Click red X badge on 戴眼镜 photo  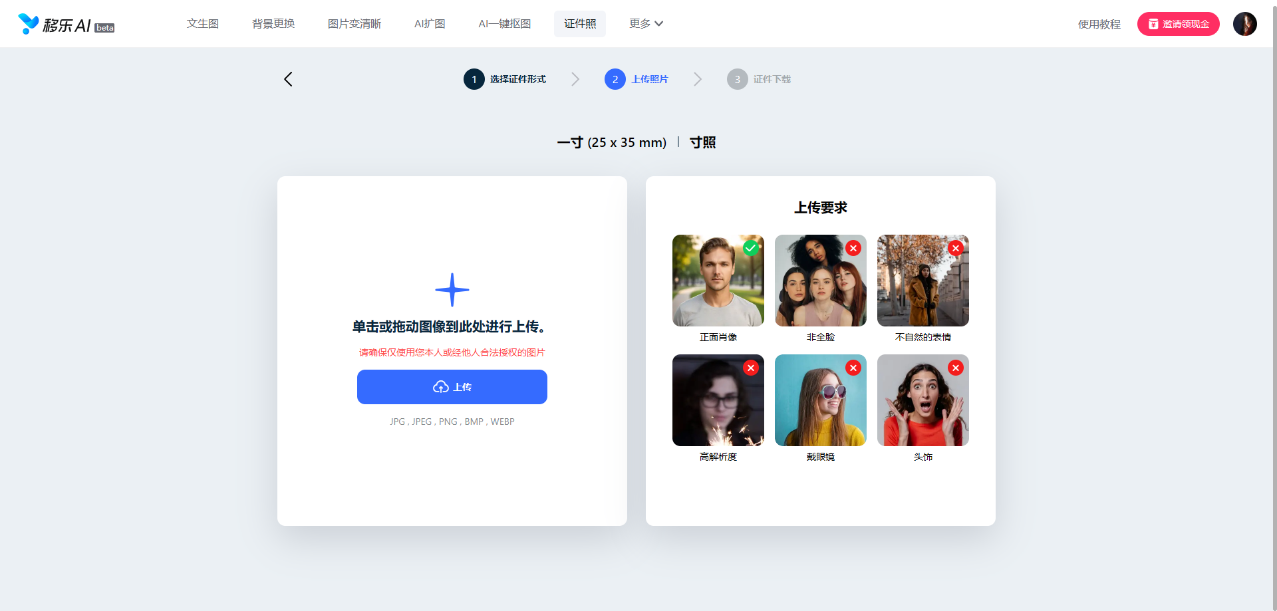[x=853, y=368]
